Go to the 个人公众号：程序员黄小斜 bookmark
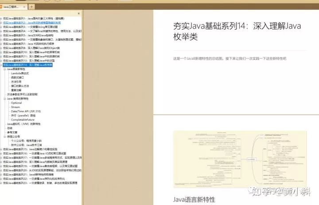This screenshot has width=319, height=205. click(x=26, y=141)
